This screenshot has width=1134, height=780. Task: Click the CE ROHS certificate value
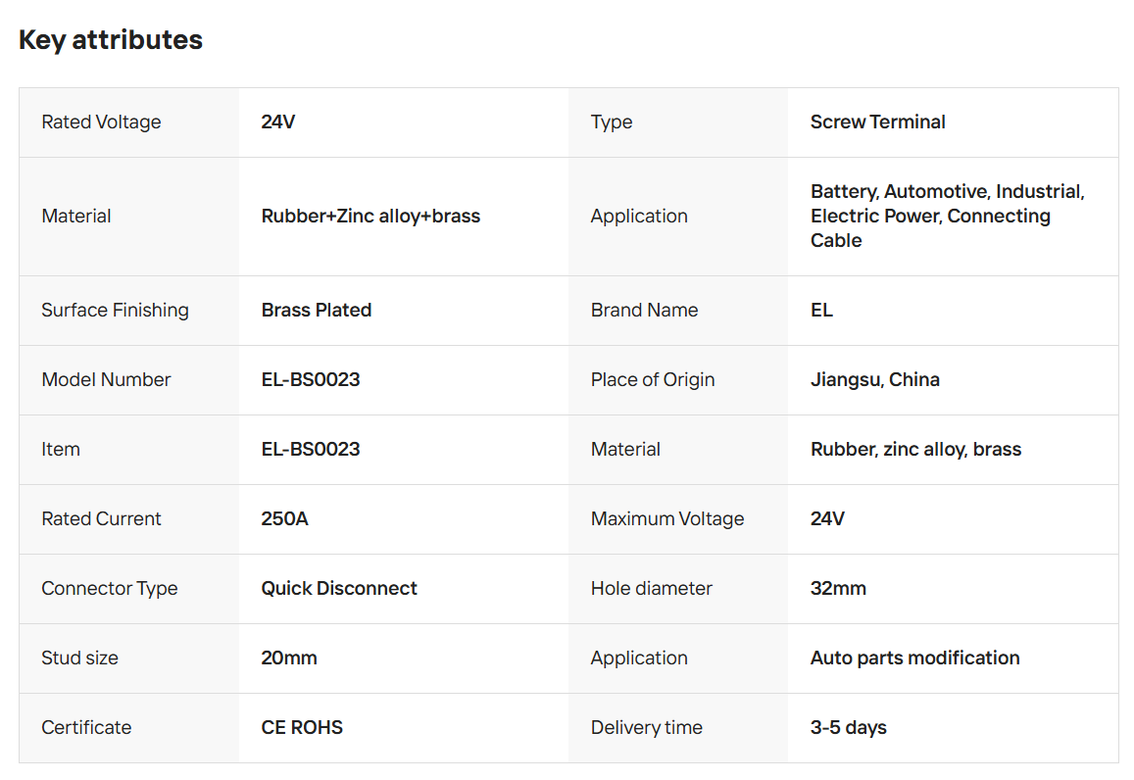(x=302, y=728)
